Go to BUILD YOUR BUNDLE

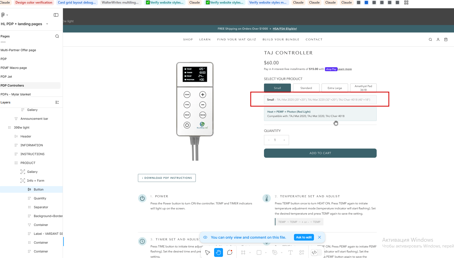[x=281, y=40]
